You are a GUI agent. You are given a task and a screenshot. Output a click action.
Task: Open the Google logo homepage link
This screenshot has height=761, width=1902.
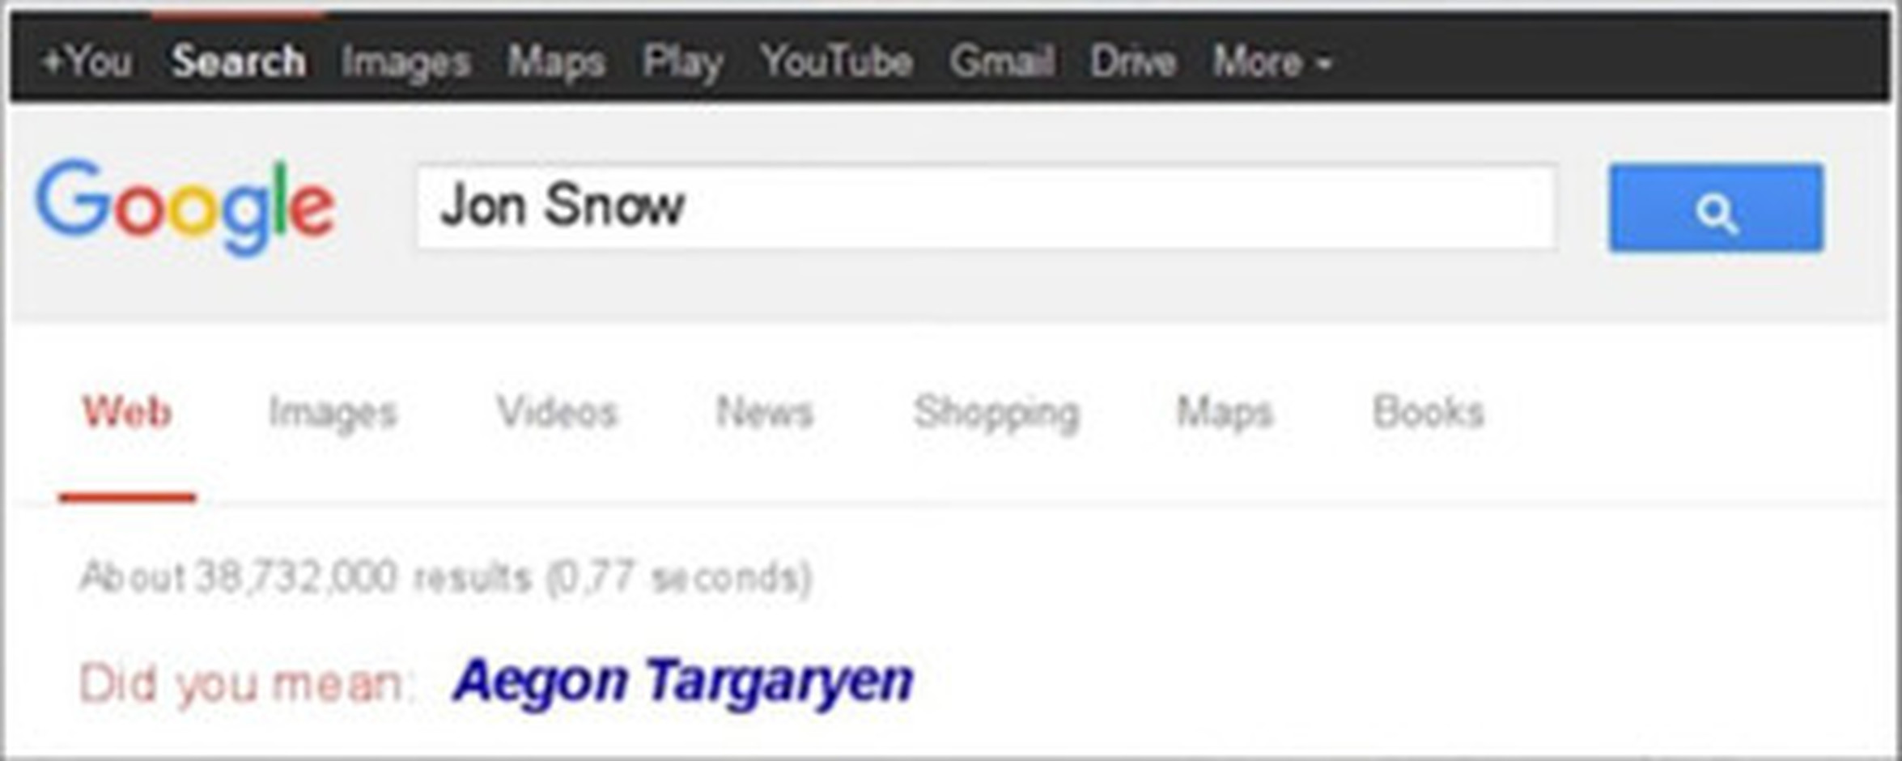[185, 207]
